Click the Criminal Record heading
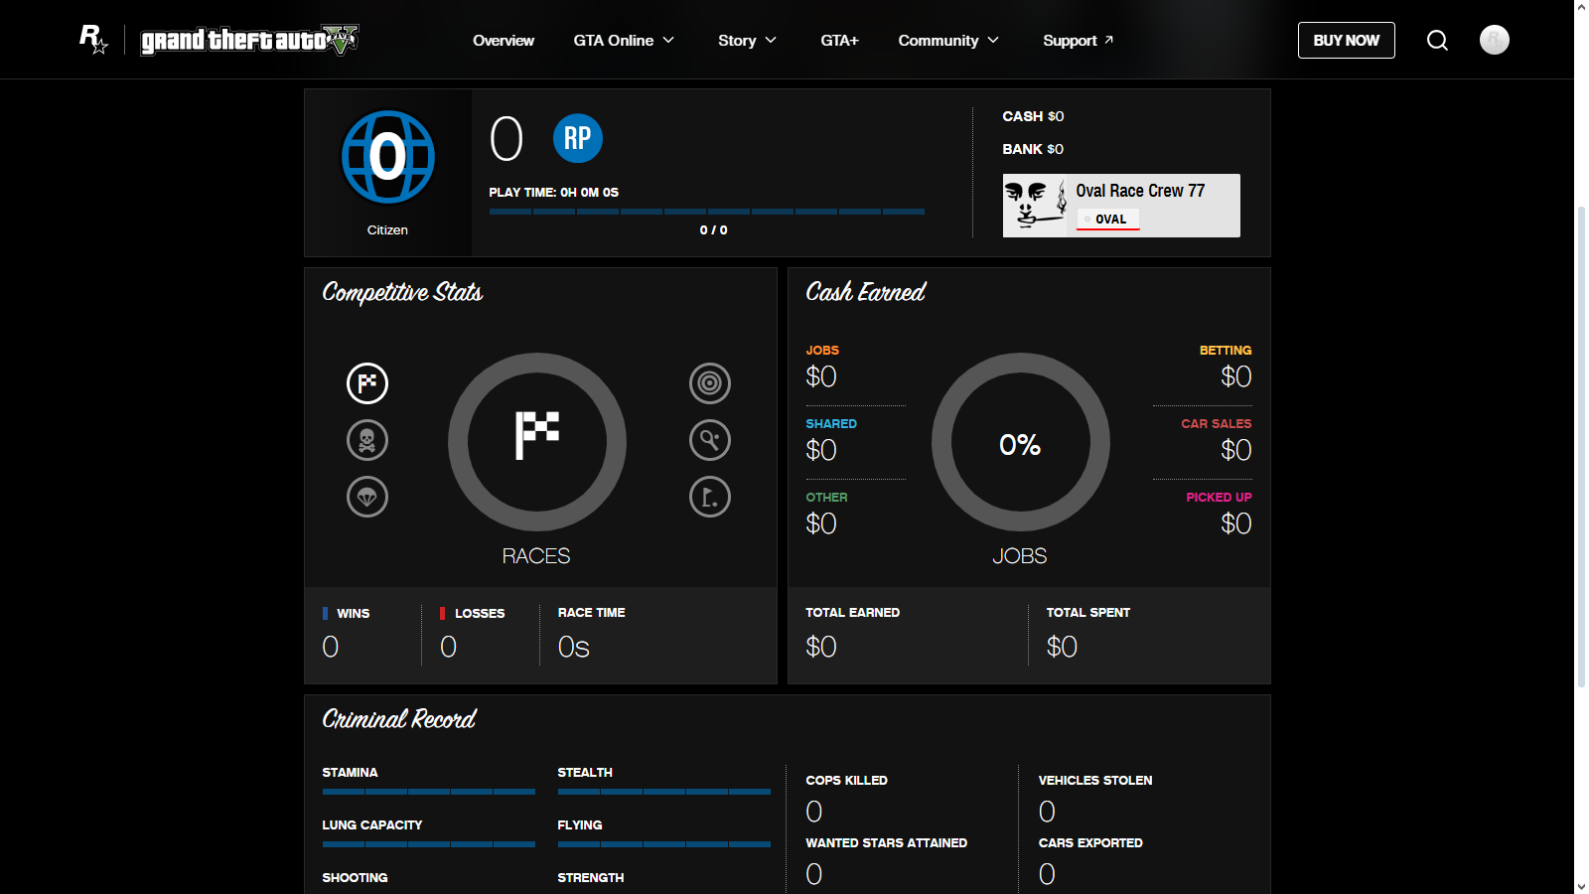 pyautogui.click(x=399, y=719)
